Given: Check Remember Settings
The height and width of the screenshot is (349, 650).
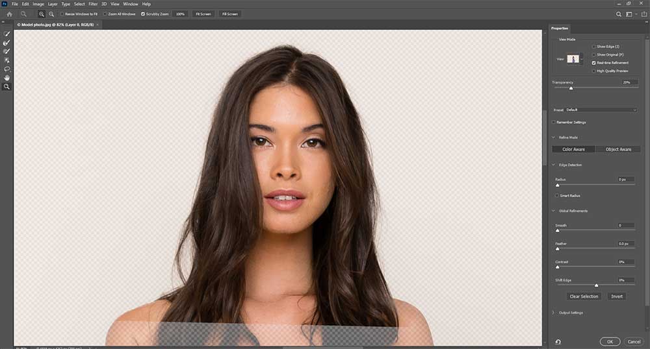Looking at the screenshot, I should (x=554, y=122).
